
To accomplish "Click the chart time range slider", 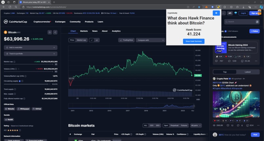I will [131, 106].
